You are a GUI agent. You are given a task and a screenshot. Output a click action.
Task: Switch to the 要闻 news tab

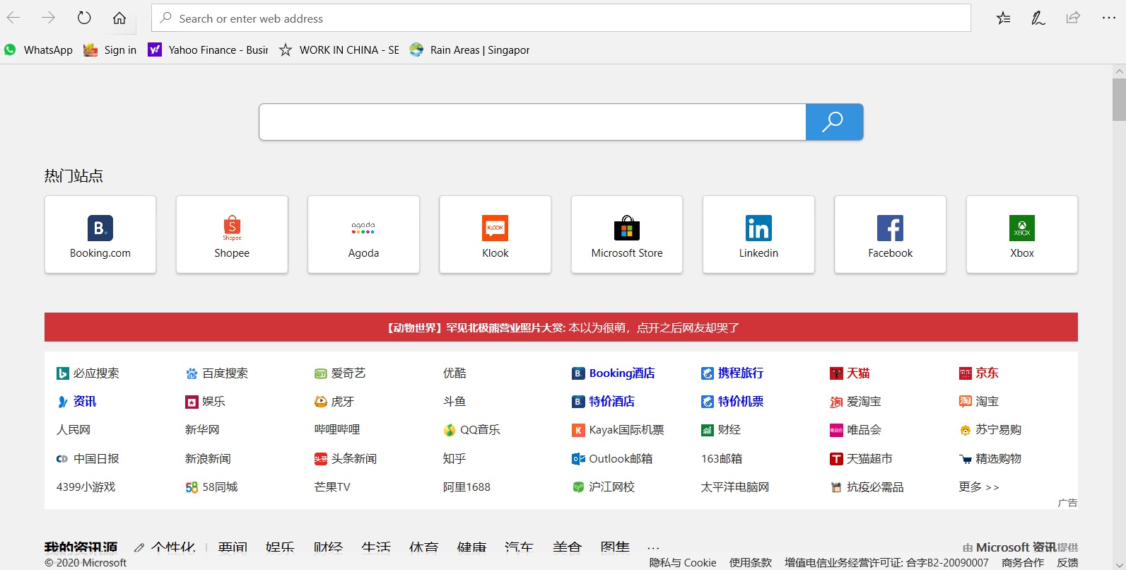[x=233, y=547]
